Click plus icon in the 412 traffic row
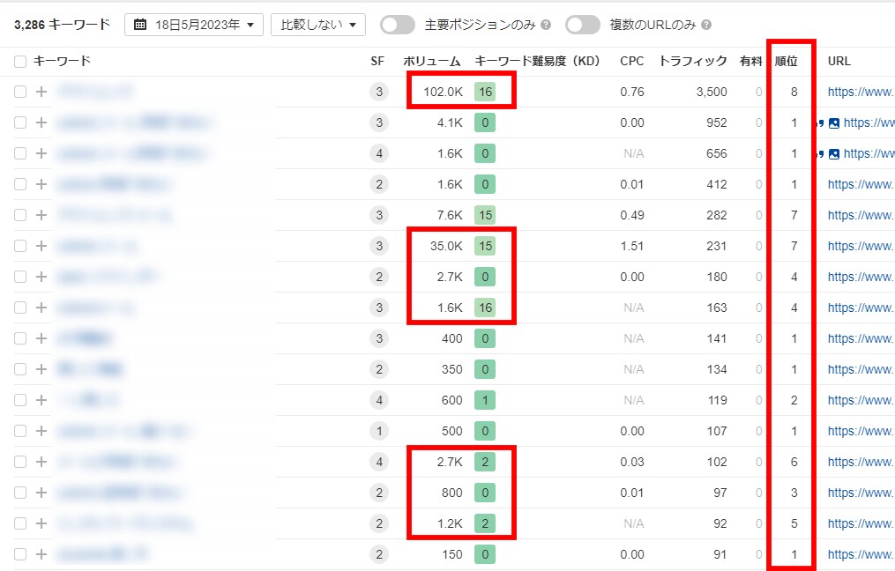895x571 pixels. (x=41, y=183)
